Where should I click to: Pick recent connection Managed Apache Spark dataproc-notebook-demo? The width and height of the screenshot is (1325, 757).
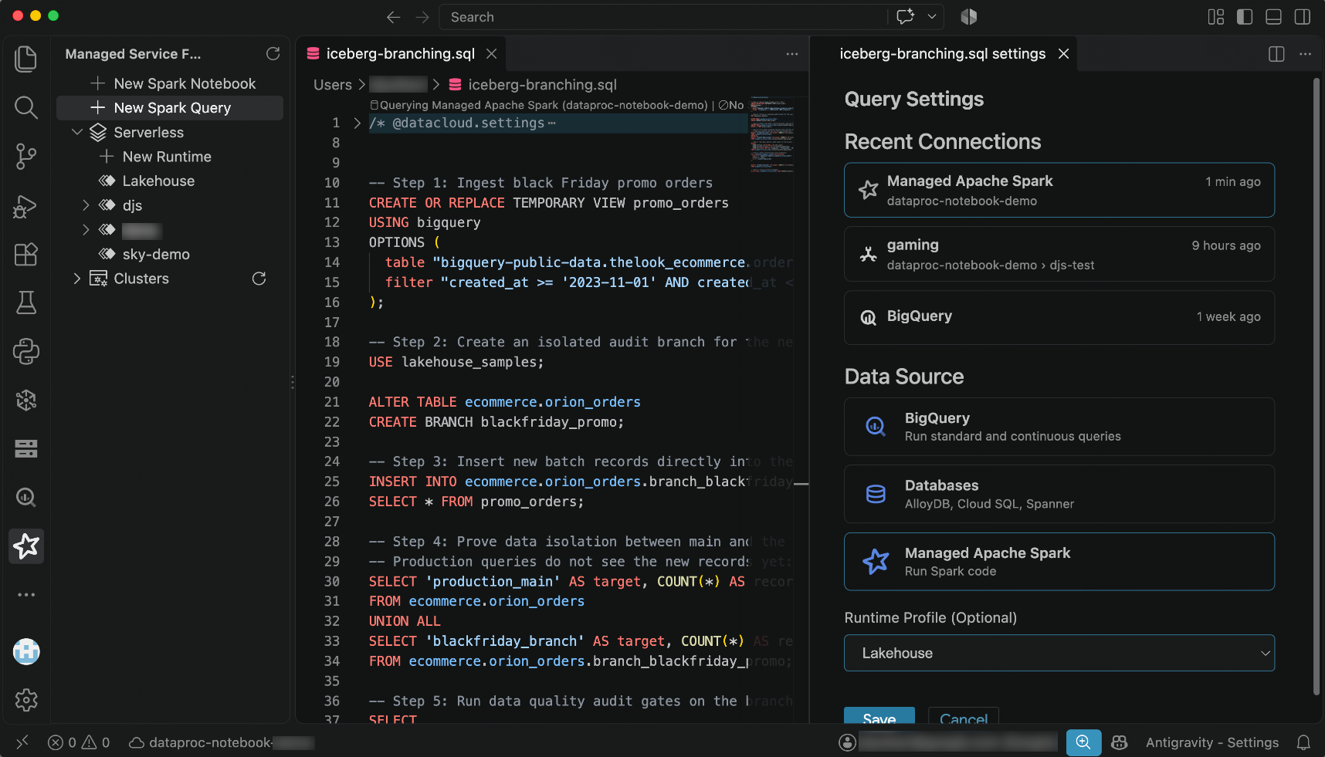pyautogui.click(x=1059, y=190)
